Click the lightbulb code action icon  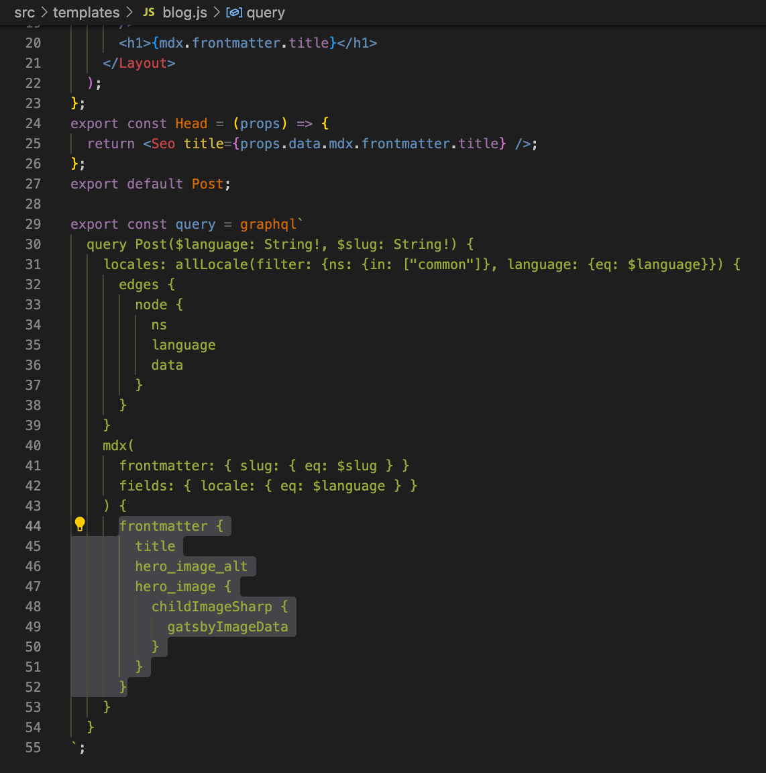80,525
